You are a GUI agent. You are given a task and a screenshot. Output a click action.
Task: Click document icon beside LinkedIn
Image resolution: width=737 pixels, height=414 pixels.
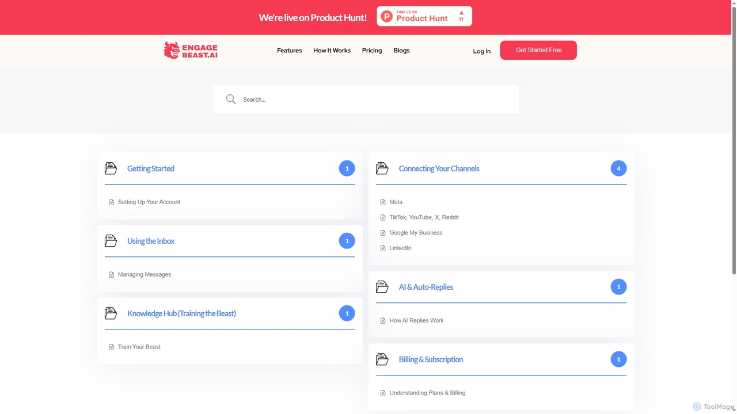coord(383,248)
